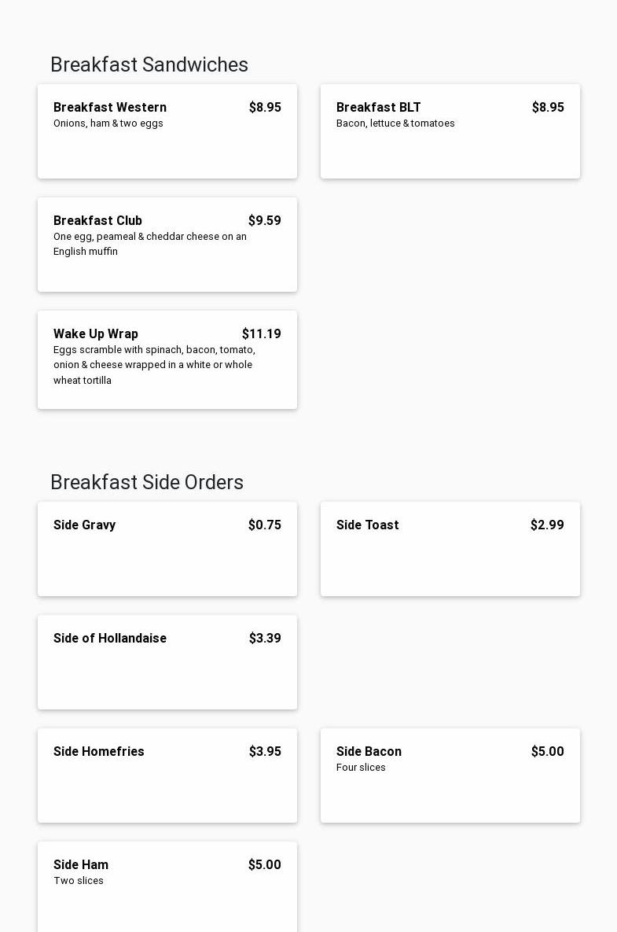The width and height of the screenshot is (617, 932).
Task: Click the Wake Up Wrap description text
Action: point(154,365)
